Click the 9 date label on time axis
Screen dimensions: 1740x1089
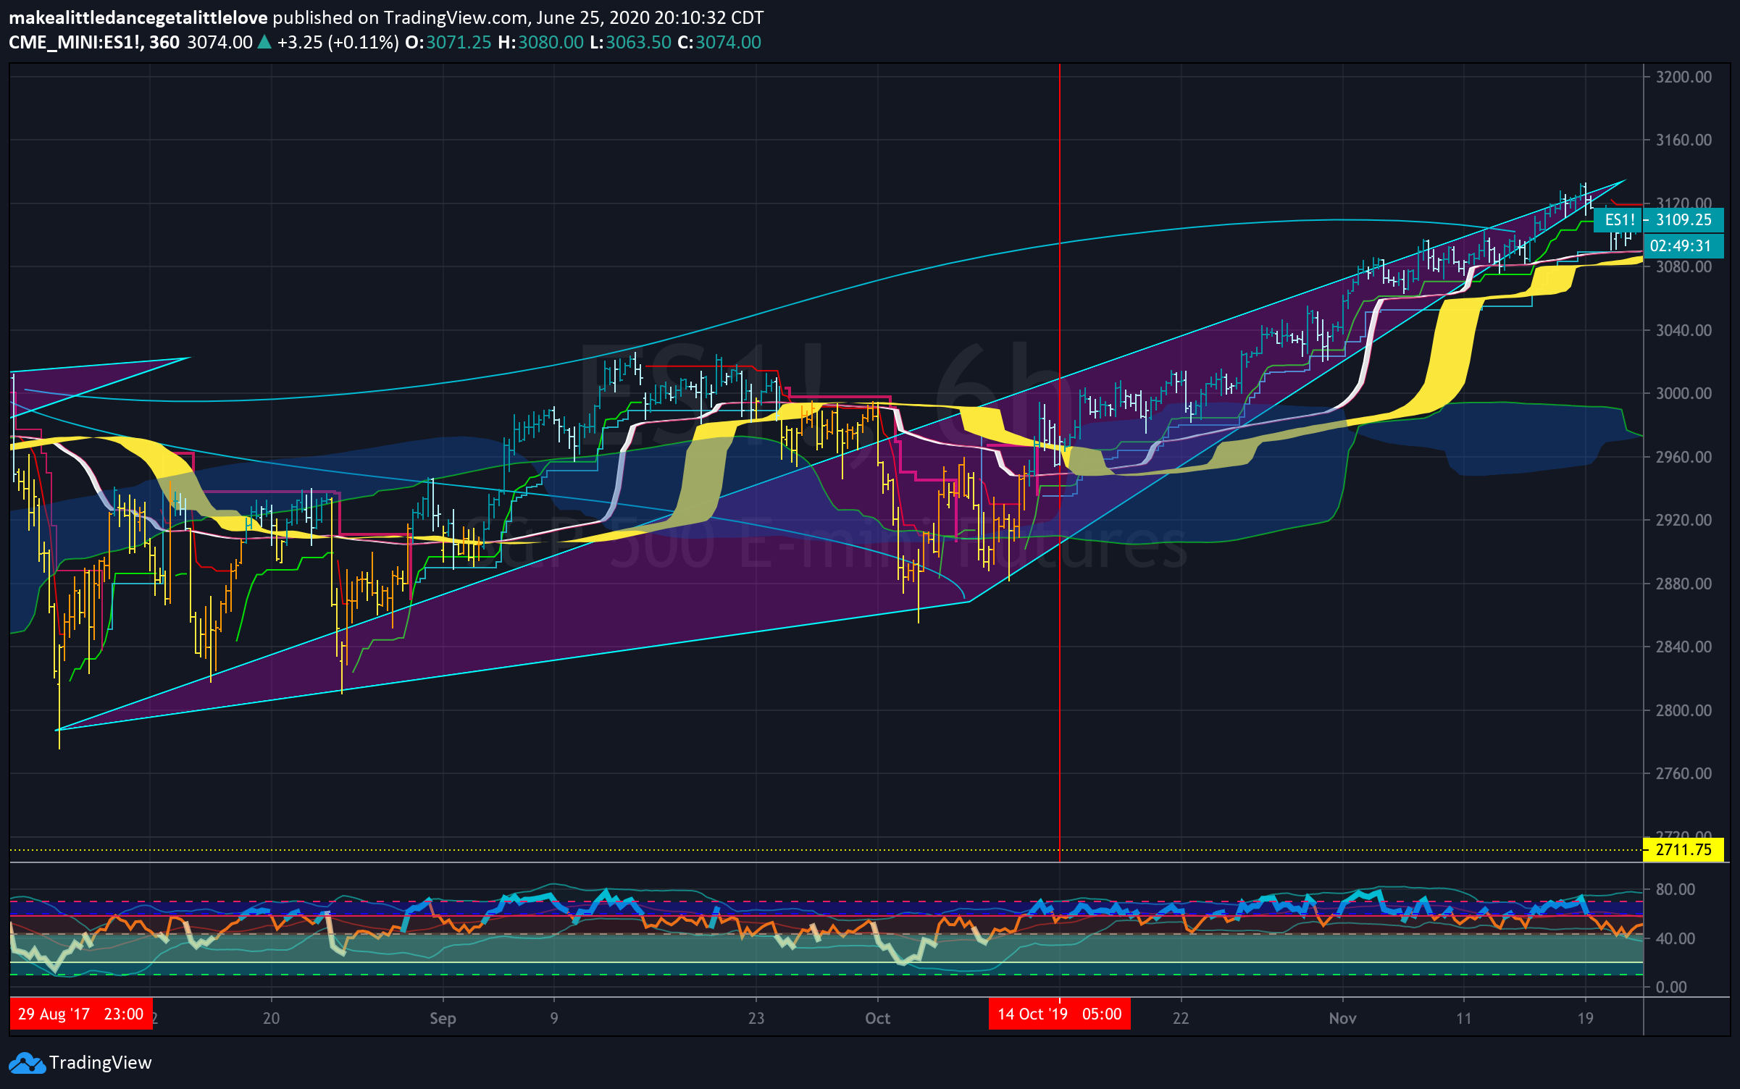[554, 1018]
